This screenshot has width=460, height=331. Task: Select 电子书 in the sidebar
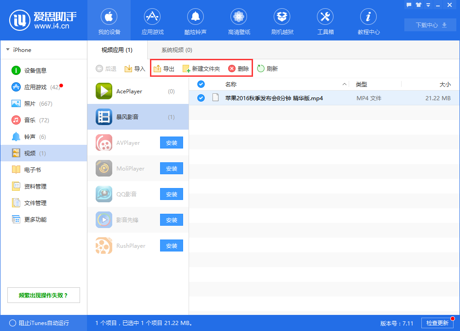point(44,170)
